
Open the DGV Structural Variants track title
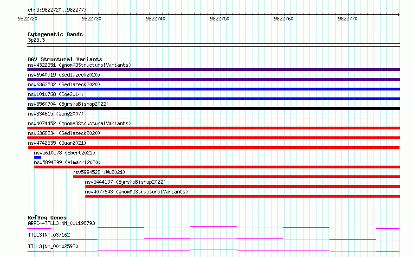(x=65, y=59)
